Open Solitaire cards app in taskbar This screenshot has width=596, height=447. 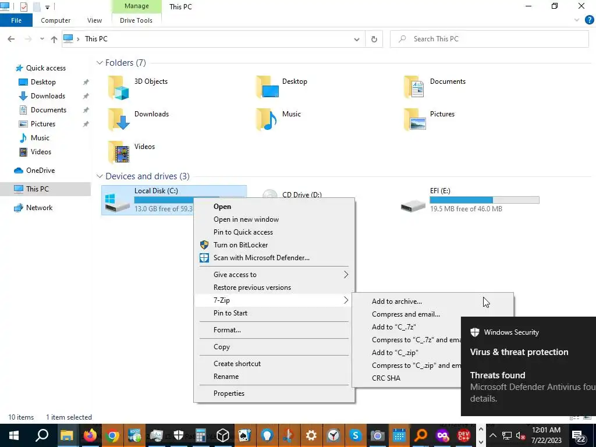click(x=245, y=435)
